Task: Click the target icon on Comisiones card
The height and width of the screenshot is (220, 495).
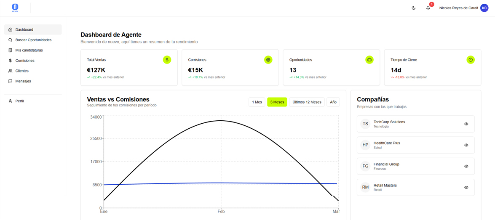Action: coord(268,60)
